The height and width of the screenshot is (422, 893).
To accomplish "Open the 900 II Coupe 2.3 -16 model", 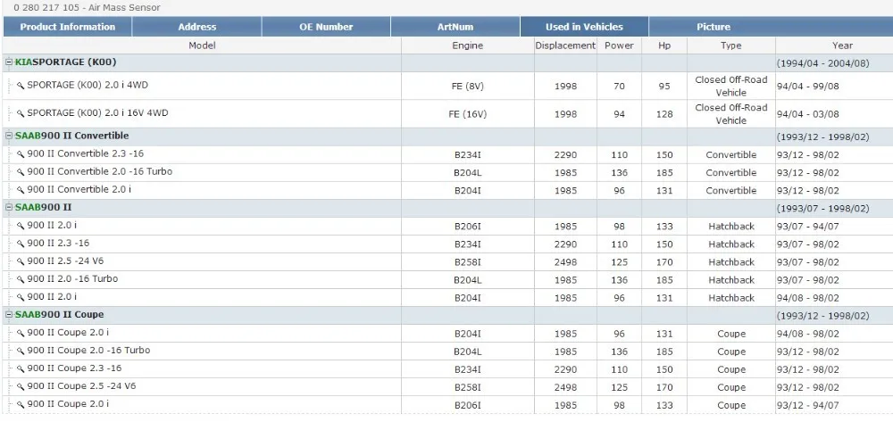I will pyautogui.click(x=74, y=368).
